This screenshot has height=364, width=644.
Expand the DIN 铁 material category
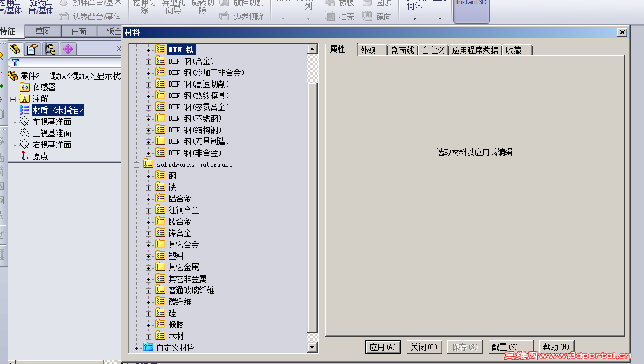[149, 50]
